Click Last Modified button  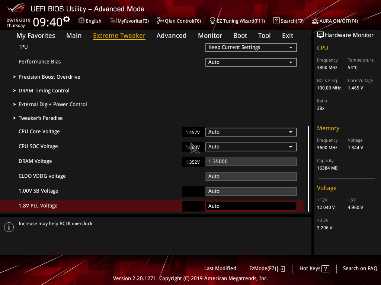tap(220, 269)
